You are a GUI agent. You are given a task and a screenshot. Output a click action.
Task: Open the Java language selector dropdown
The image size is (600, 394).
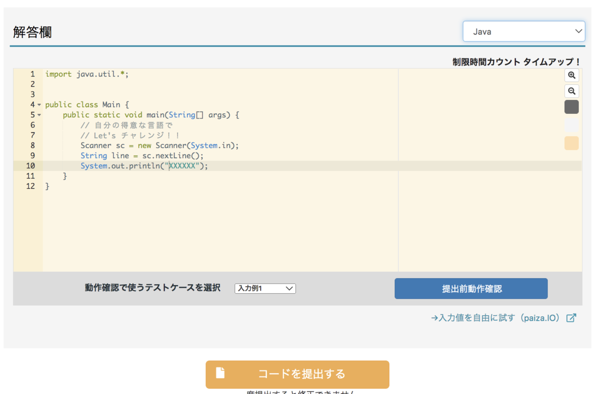523,31
